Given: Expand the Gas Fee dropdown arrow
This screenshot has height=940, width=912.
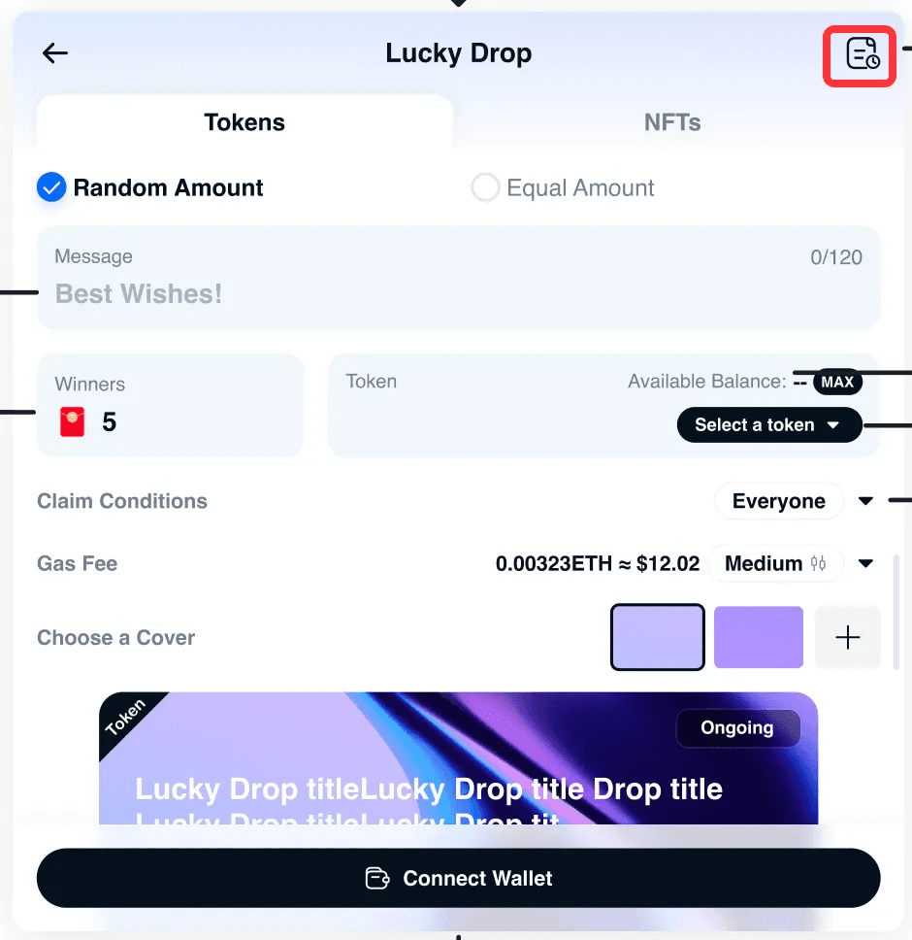Looking at the screenshot, I should (x=865, y=563).
